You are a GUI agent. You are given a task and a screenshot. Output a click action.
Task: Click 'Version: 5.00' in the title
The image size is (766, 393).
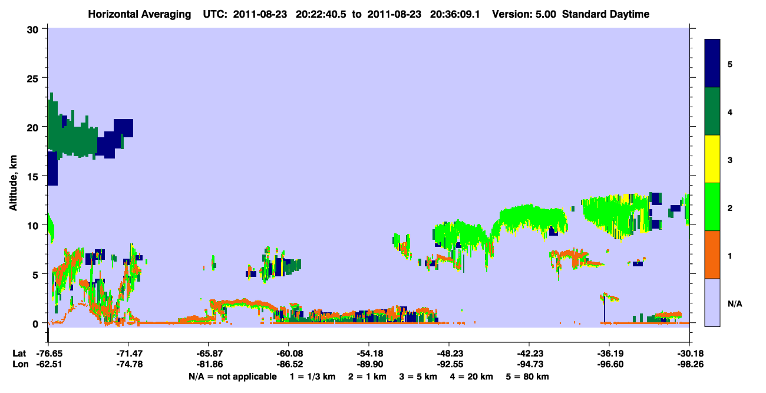pos(524,14)
